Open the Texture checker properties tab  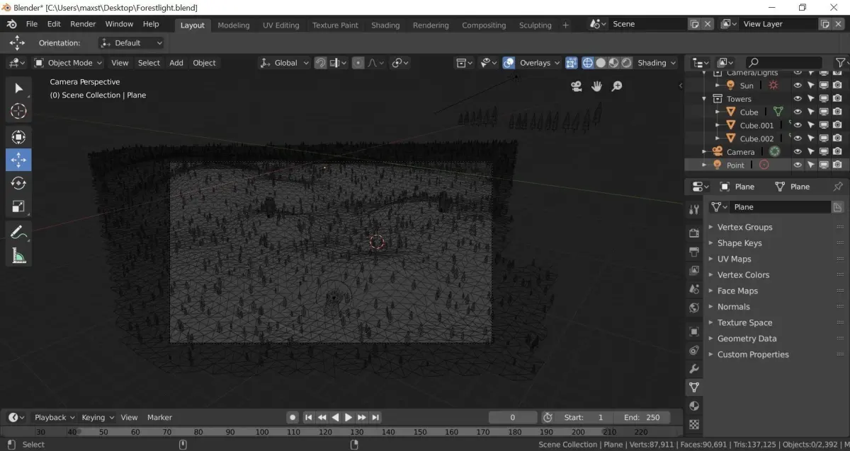694,425
